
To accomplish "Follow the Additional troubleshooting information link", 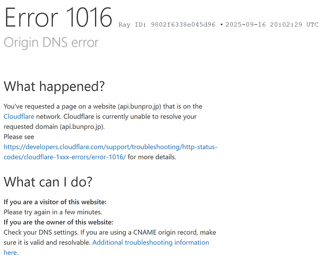I will pos(151,243).
